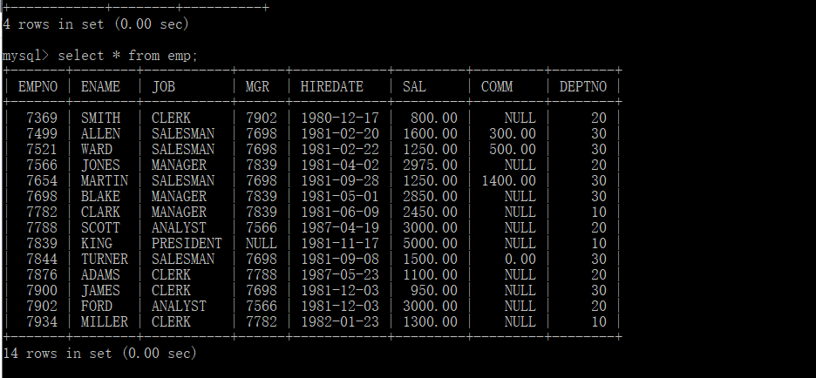Select employee number 7369
Image resolution: width=816 pixels, height=378 pixels.
(x=42, y=118)
